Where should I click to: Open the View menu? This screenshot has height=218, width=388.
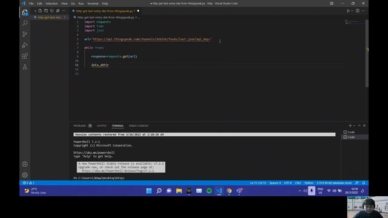tap(64, 4)
